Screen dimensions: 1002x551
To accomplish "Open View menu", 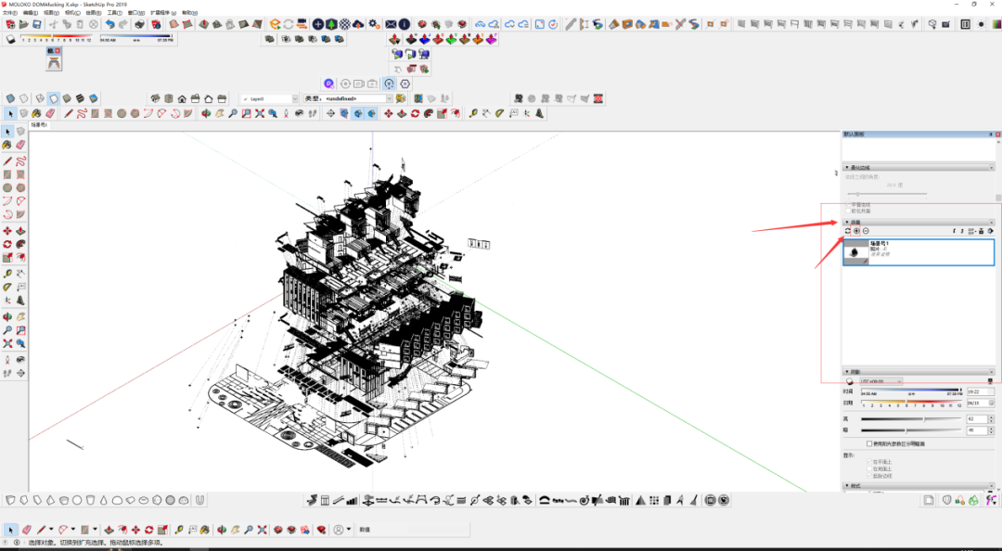I will [51, 13].
